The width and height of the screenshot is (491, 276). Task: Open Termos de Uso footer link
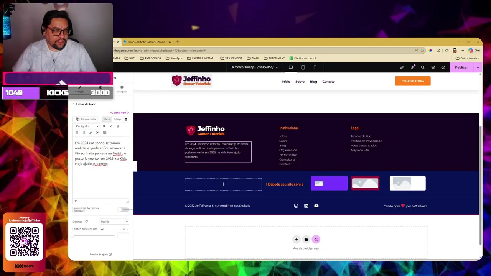point(361,136)
